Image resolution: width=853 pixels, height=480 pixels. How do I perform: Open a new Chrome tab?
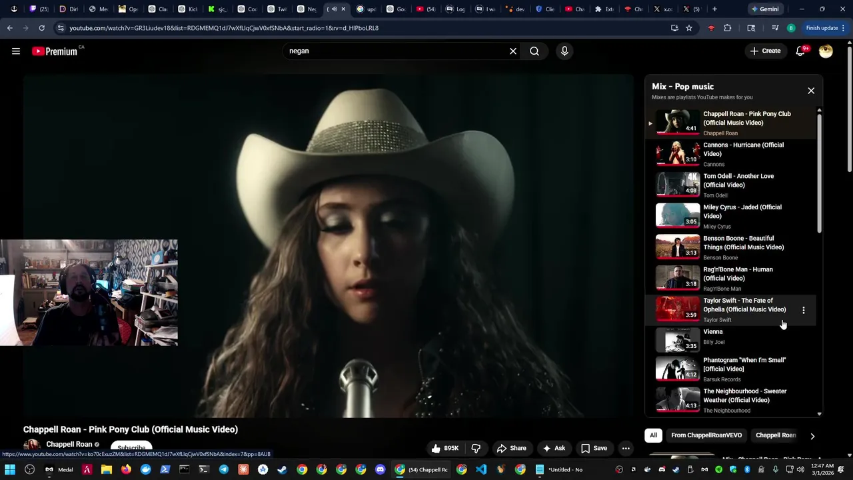coord(714,9)
